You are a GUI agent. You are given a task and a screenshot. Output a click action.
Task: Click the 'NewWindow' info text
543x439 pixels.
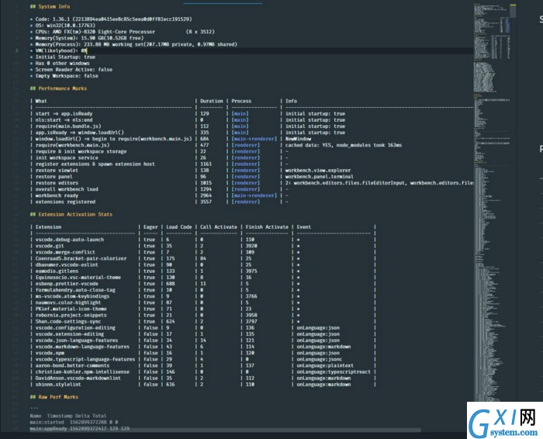click(x=298, y=139)
